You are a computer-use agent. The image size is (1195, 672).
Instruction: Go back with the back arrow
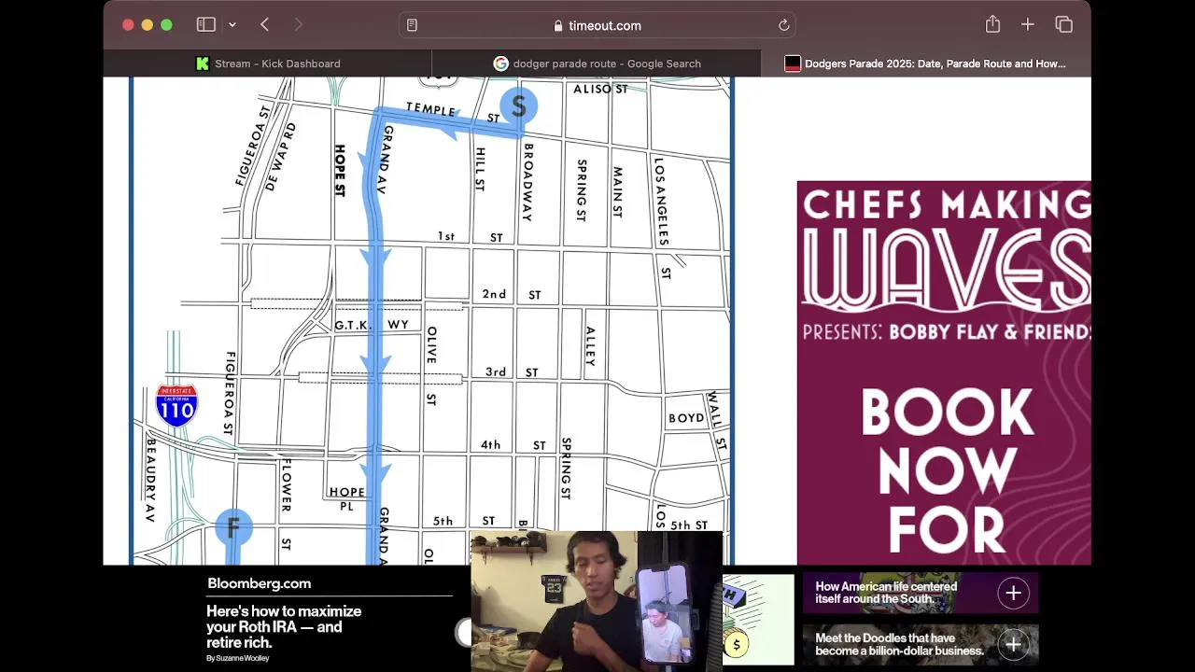coord(265,25)
